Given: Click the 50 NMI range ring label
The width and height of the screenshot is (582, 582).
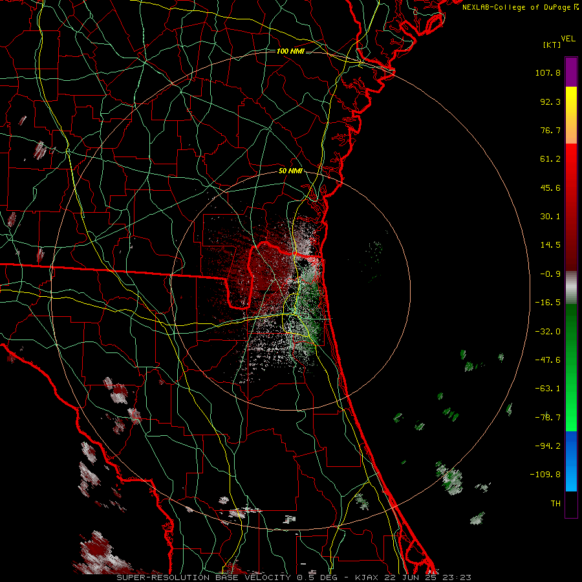Looking at the screenshot, I should (x=290, y=171).
